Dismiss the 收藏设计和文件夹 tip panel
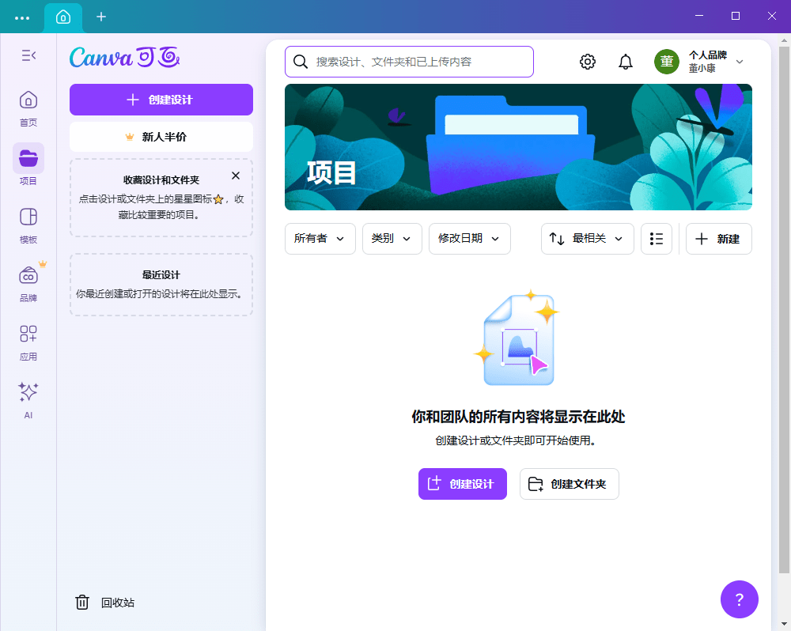 [236, 176]
